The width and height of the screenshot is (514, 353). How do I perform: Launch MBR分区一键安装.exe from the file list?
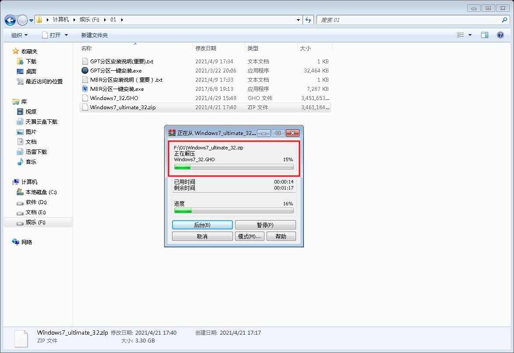tap(115, 89)
